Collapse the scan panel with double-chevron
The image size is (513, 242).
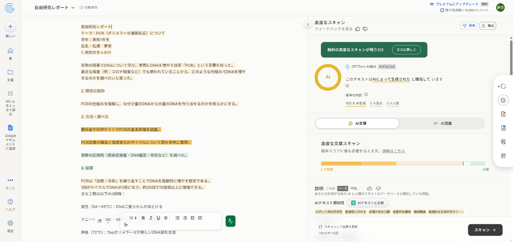point(308,25)
